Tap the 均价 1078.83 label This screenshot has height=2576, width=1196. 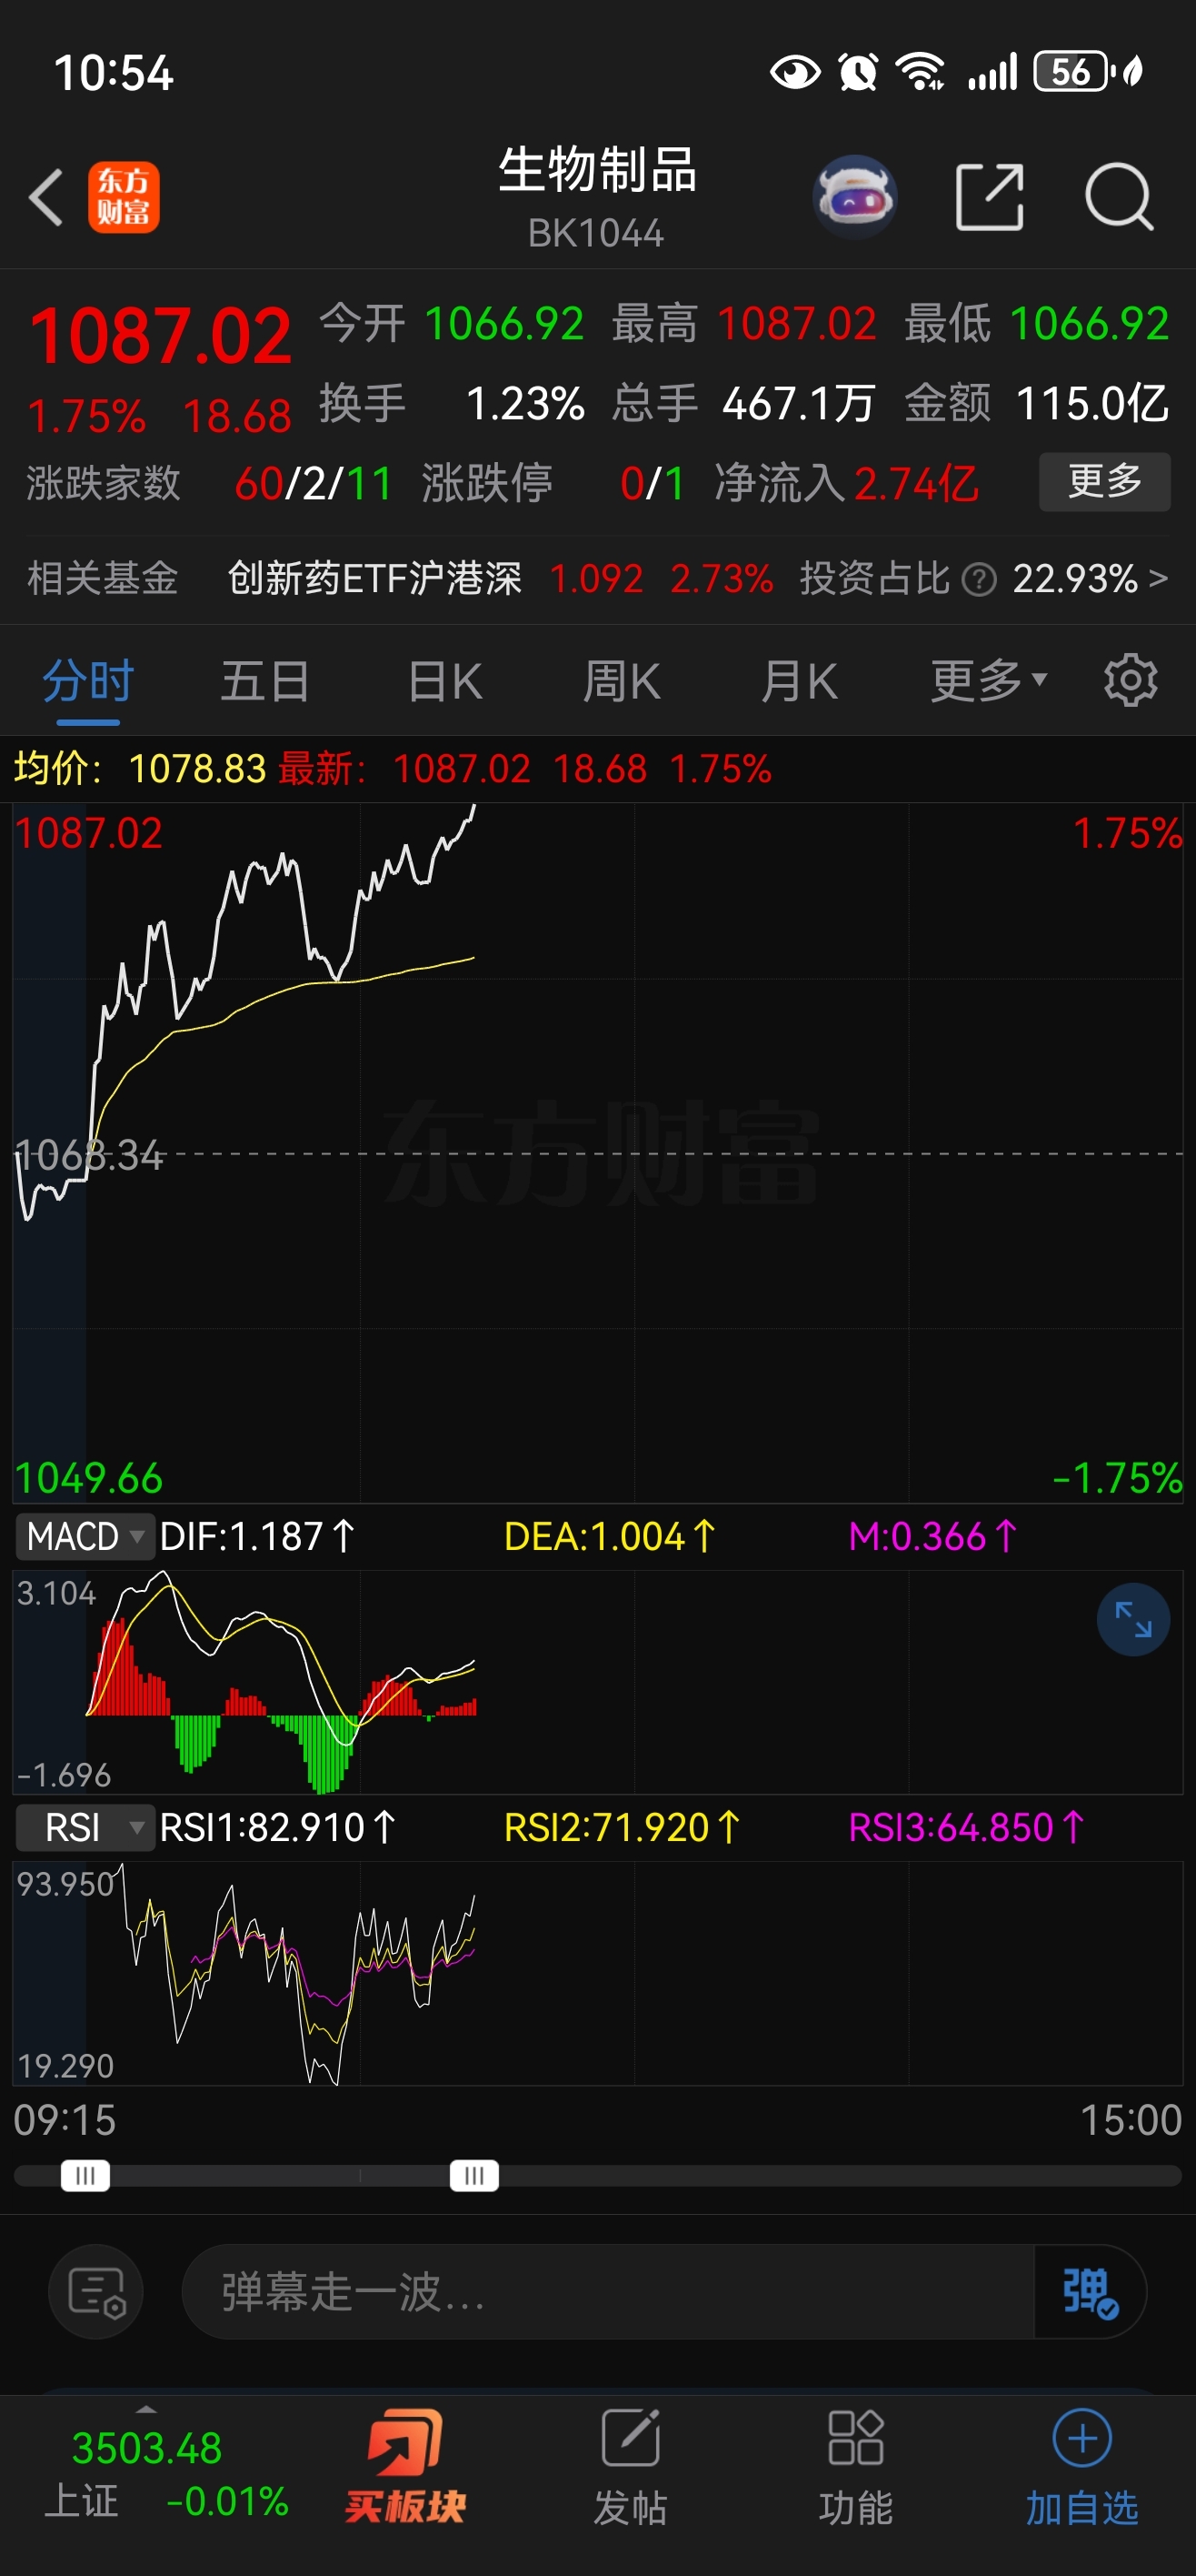[140, 769]
